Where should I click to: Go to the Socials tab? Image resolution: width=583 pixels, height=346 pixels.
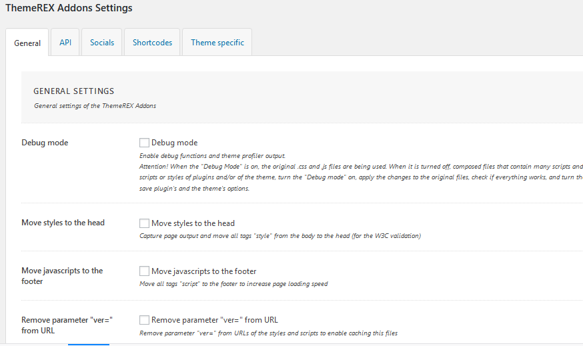point(102,42)
